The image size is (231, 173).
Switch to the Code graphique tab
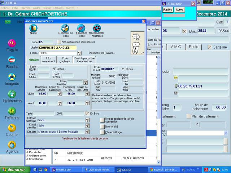65,60
